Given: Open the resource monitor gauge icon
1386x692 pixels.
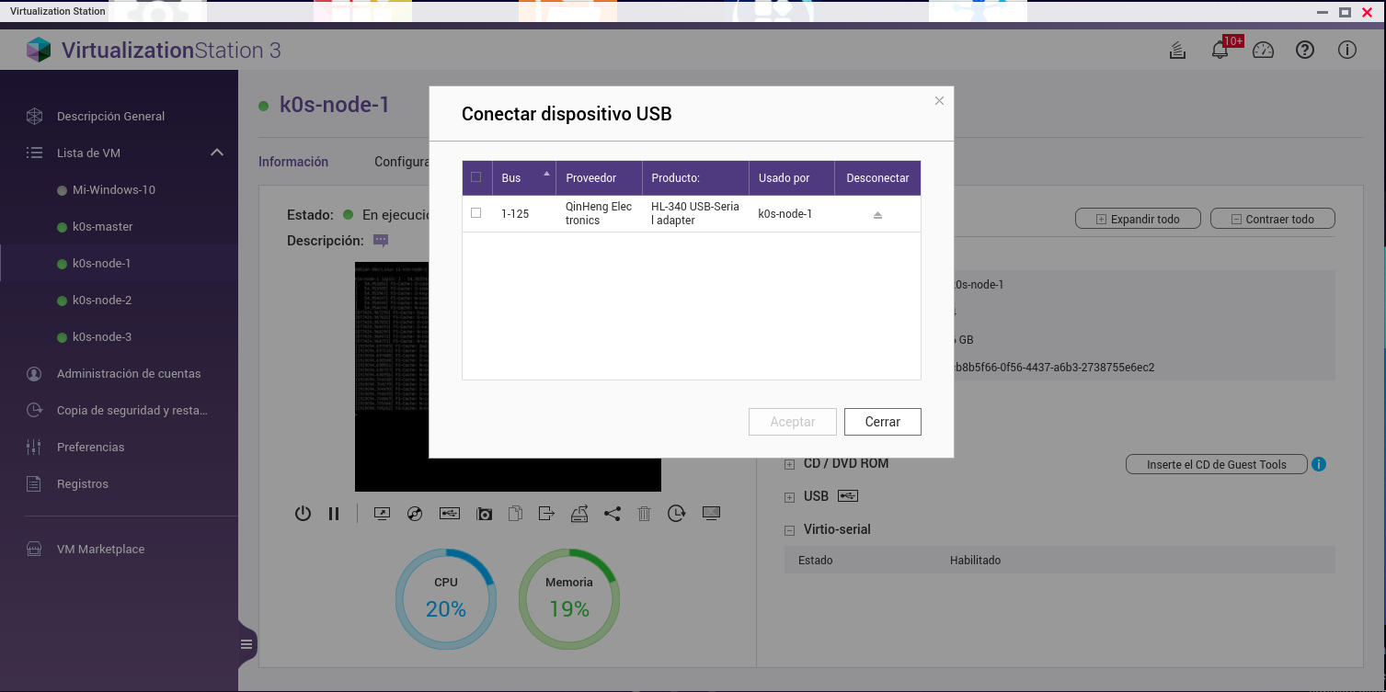Looking at the screenshot, I should 1263,51.
